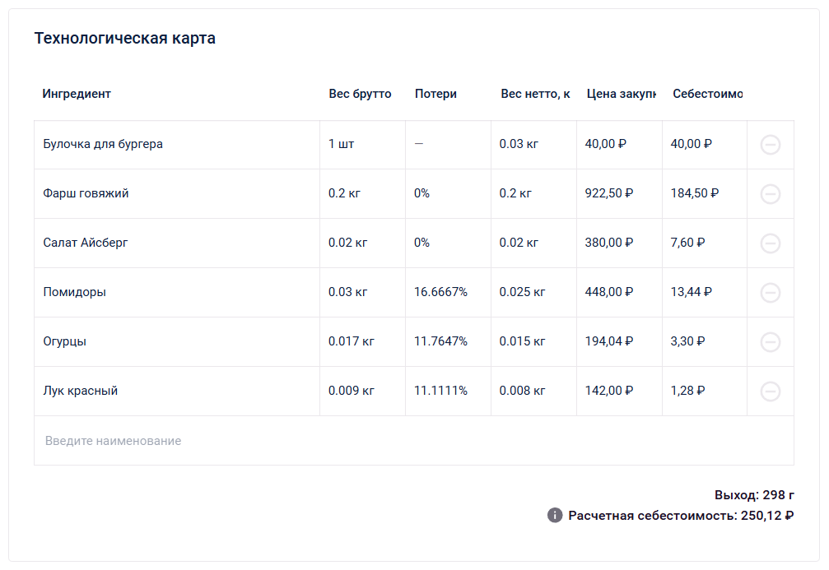Delete the Лук красный ingredient

[x=771, y=392]
